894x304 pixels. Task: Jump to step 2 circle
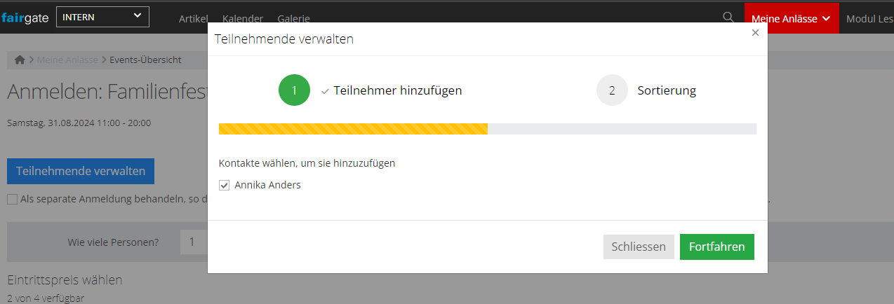(612, 90)
